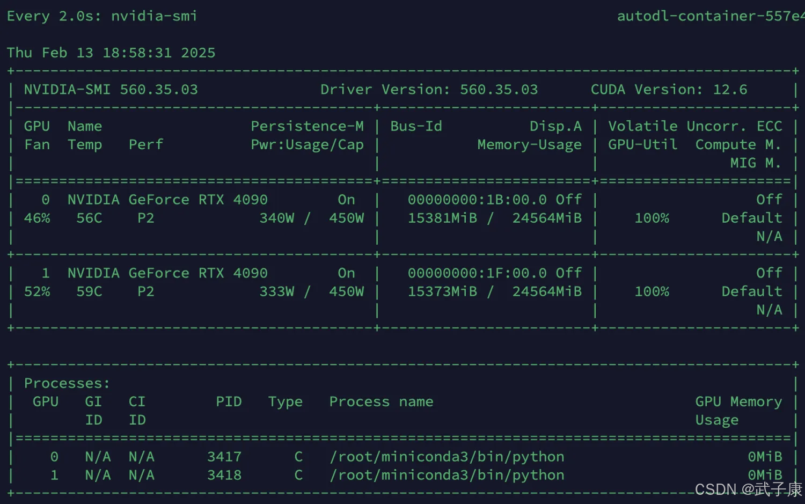805x504 pixels.
Task: Click the timestamp 'Thu Feb 13 18:58:31 2025'
Action: pos(111,53)
